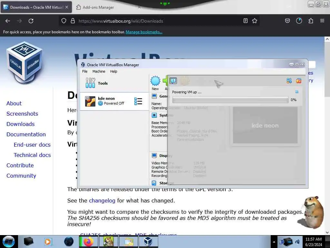
Task: Click the Storage section icon
Action: click(154, 183)
